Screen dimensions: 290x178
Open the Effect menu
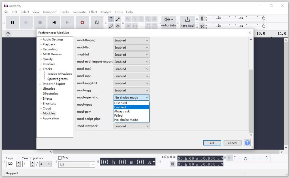tap(93, 12)
